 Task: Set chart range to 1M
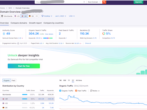(60, 80)
